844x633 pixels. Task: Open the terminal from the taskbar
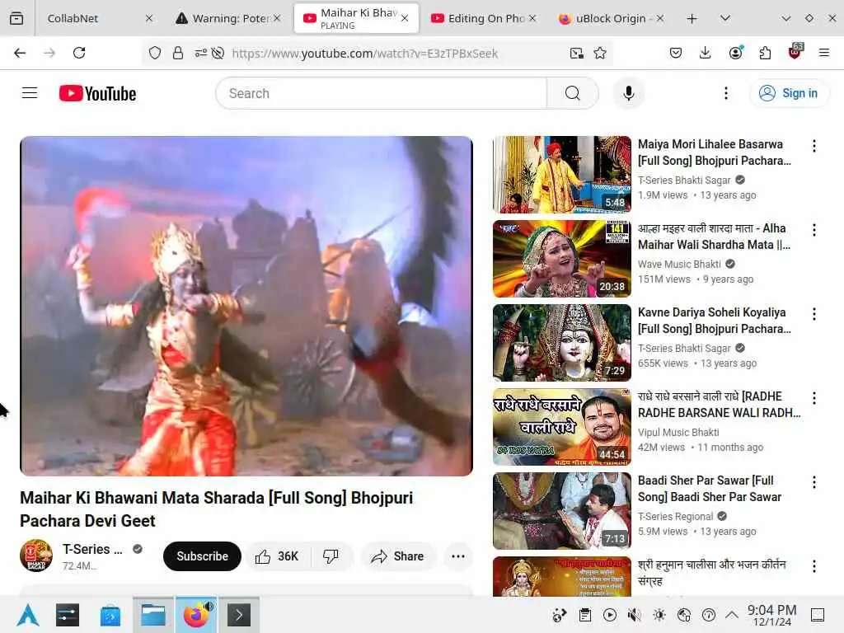click(239, 615)
